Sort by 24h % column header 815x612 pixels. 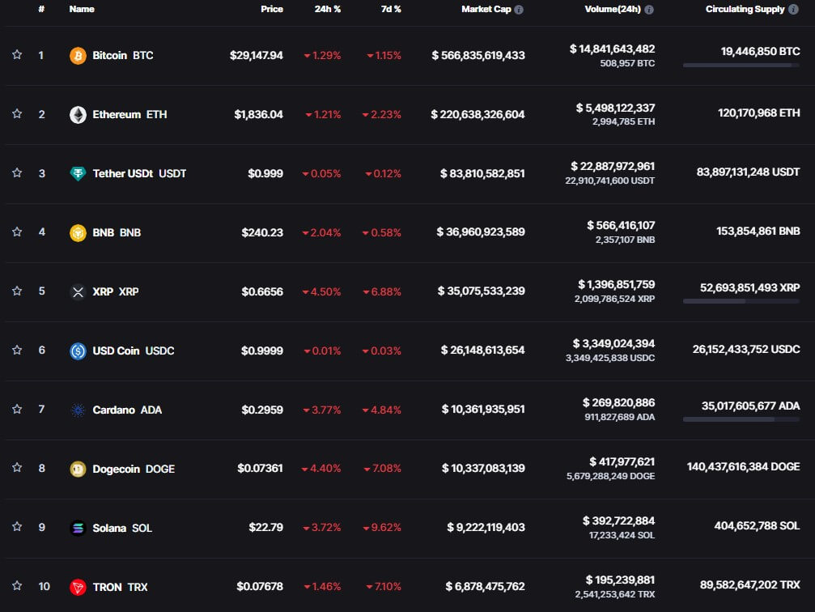point(328,10)
